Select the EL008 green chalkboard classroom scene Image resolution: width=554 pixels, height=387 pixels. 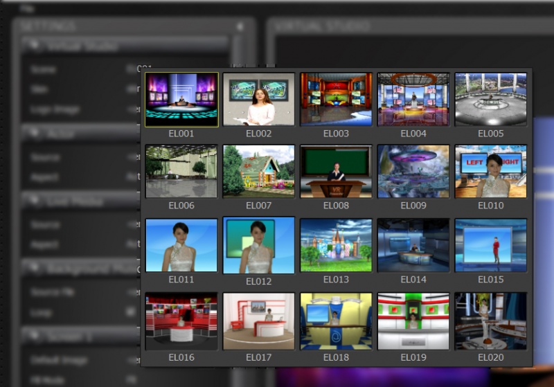click(336, 171)
